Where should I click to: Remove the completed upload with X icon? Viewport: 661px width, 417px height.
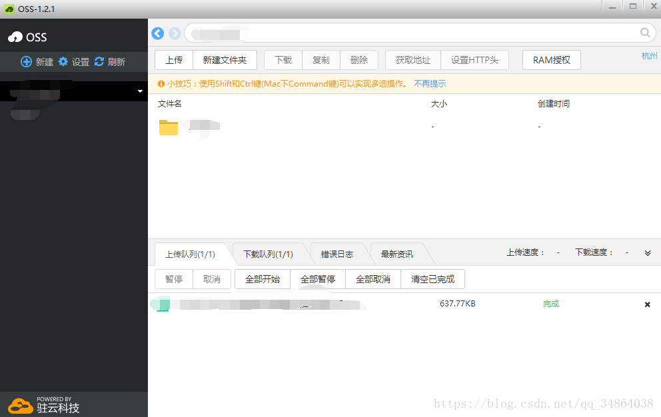click(648, 304)
